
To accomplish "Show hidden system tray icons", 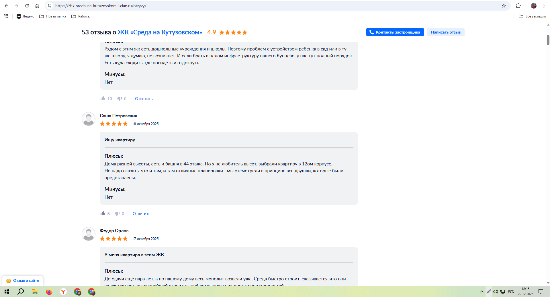I will tap(482, 292).
